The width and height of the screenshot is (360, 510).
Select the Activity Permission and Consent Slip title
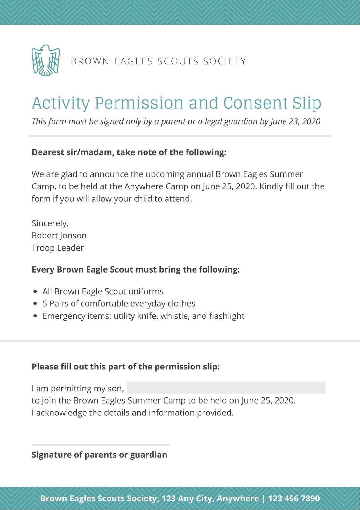pyautogui.click(x=176, y=103)
